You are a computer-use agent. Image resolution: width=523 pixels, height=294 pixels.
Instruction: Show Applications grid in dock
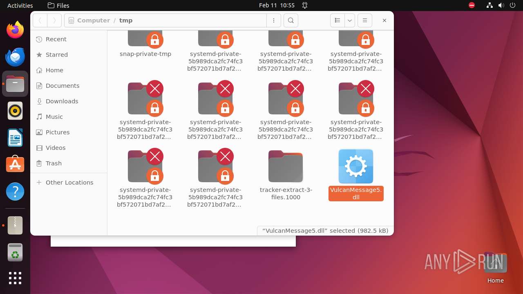click(15, 278)
